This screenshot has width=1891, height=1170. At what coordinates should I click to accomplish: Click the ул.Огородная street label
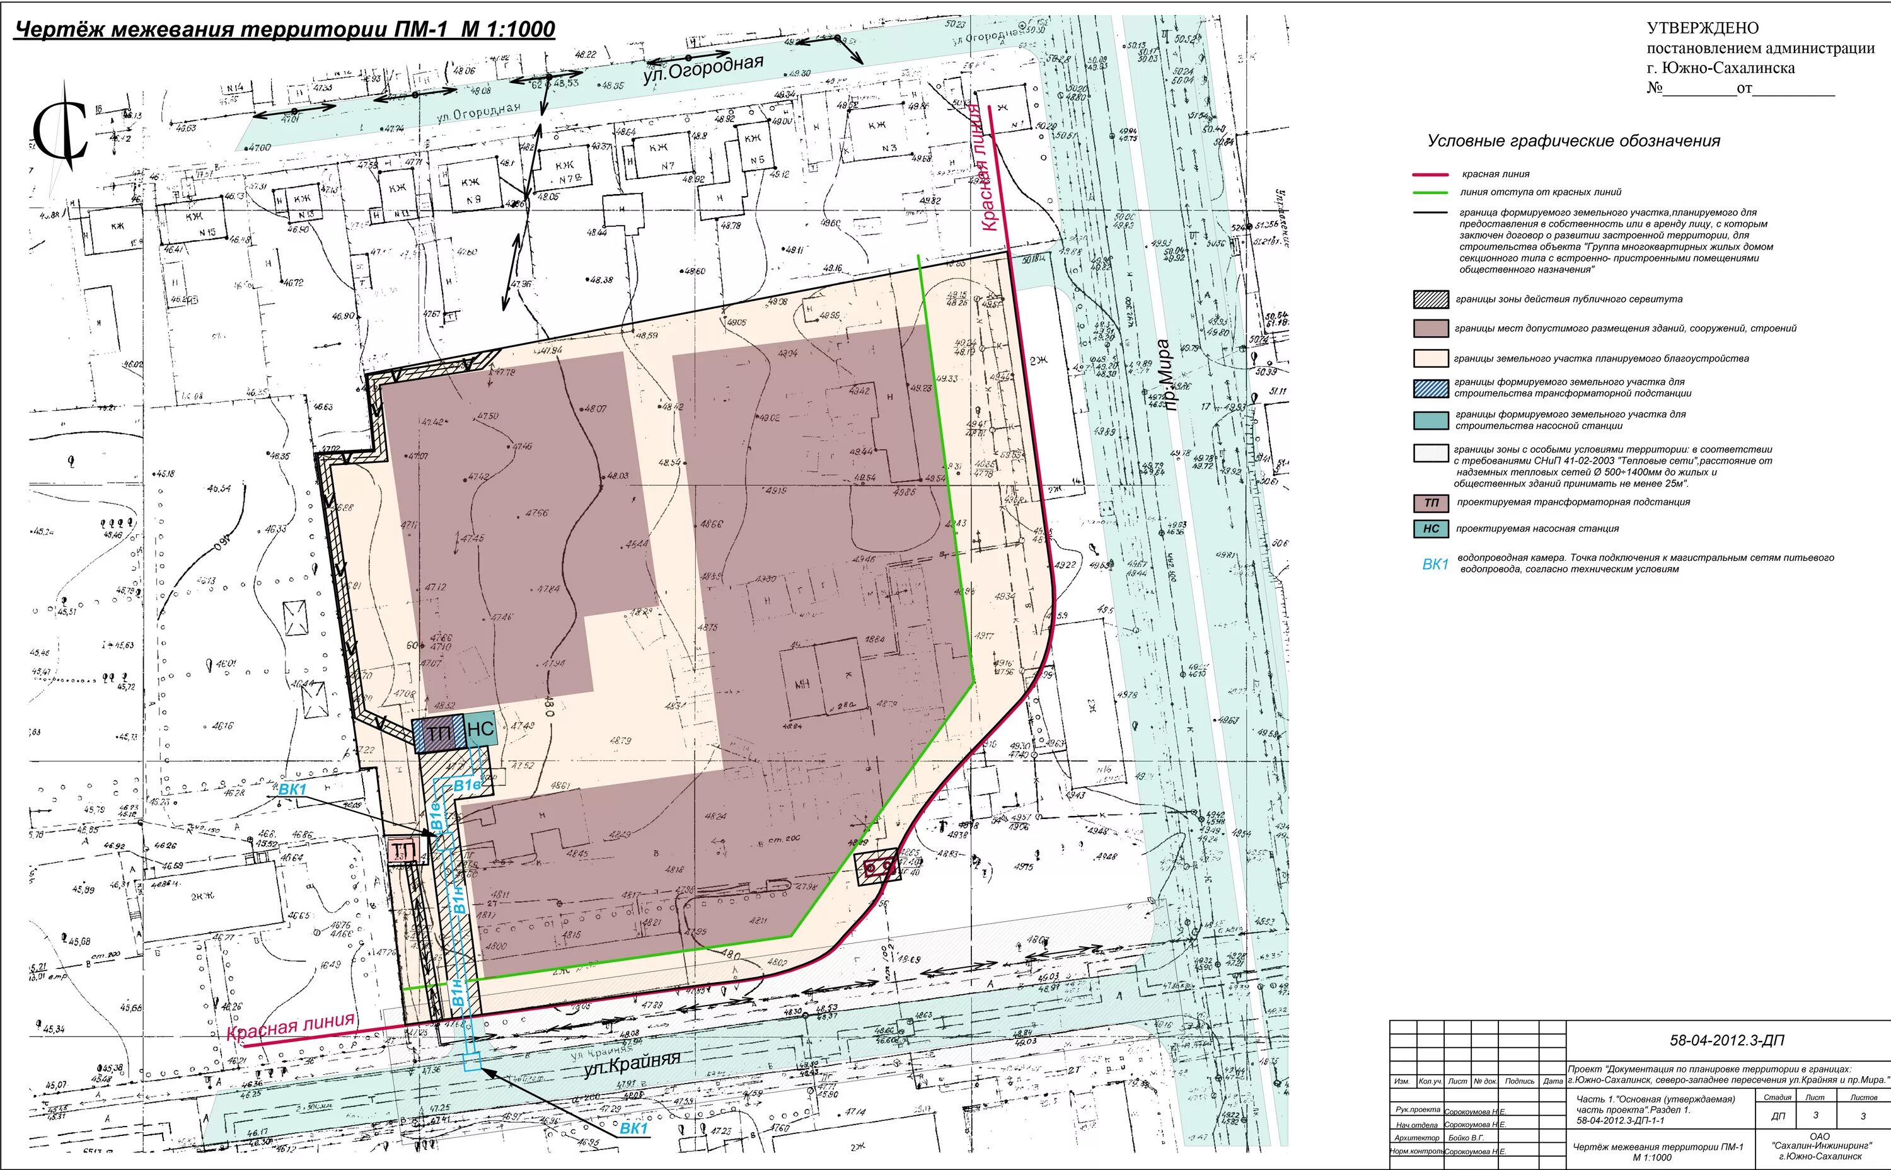703,71
